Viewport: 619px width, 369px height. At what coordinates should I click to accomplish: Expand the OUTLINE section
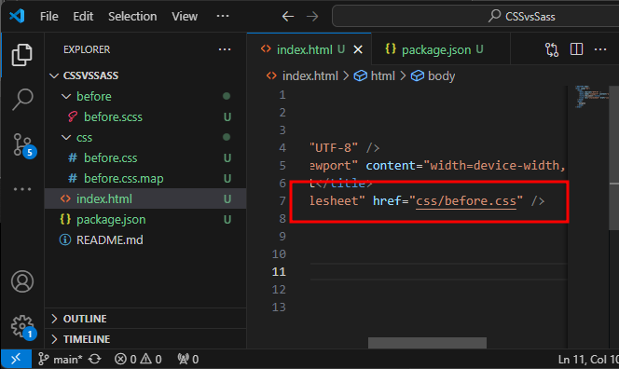pyautogui.click(x=145, y=319)
